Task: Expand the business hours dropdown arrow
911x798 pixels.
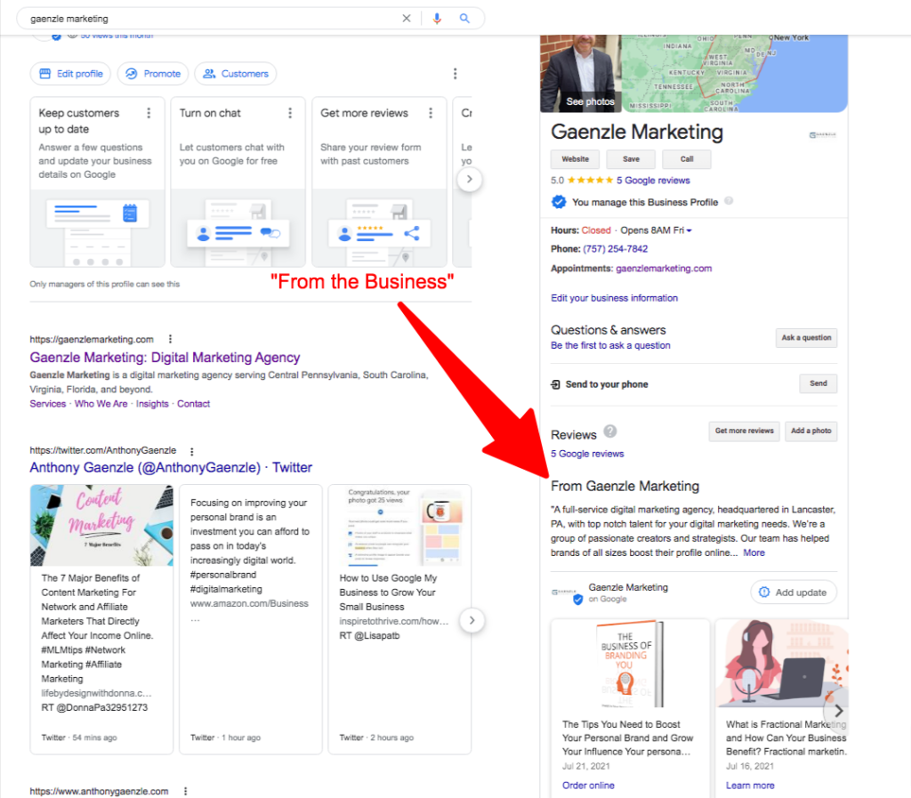Action: (689, 231)
